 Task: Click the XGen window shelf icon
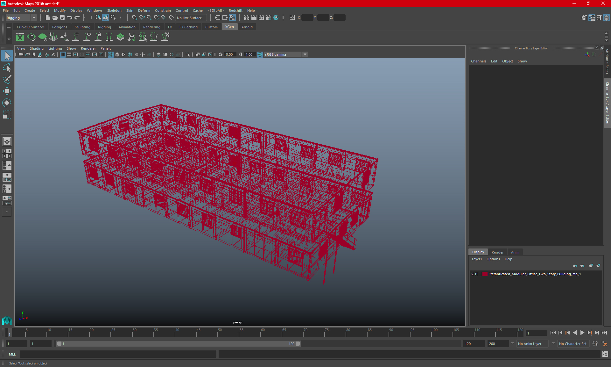point(20,37)
